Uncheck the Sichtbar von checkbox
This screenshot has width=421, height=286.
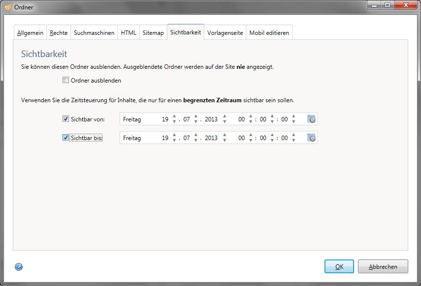[x=65, y=119]
